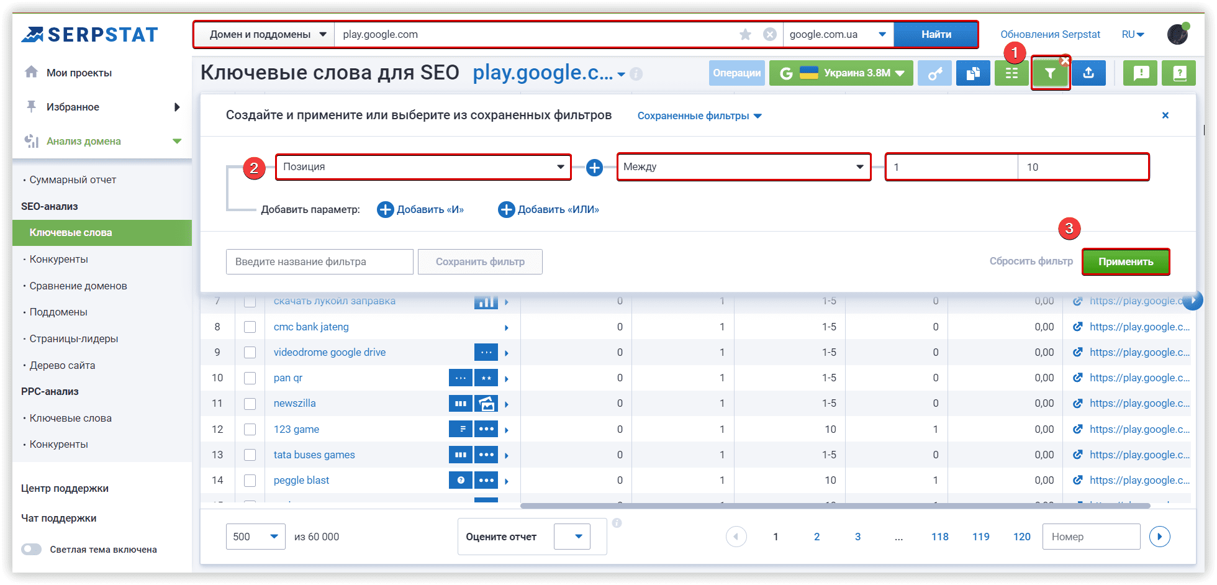Viewport: 1217px width, 585px height.
Task: Check the box for newszilla
Action: tap(250, 404)
